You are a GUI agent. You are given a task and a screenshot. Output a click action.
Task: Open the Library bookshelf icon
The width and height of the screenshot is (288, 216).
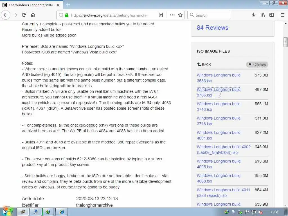tap(263, 15)
